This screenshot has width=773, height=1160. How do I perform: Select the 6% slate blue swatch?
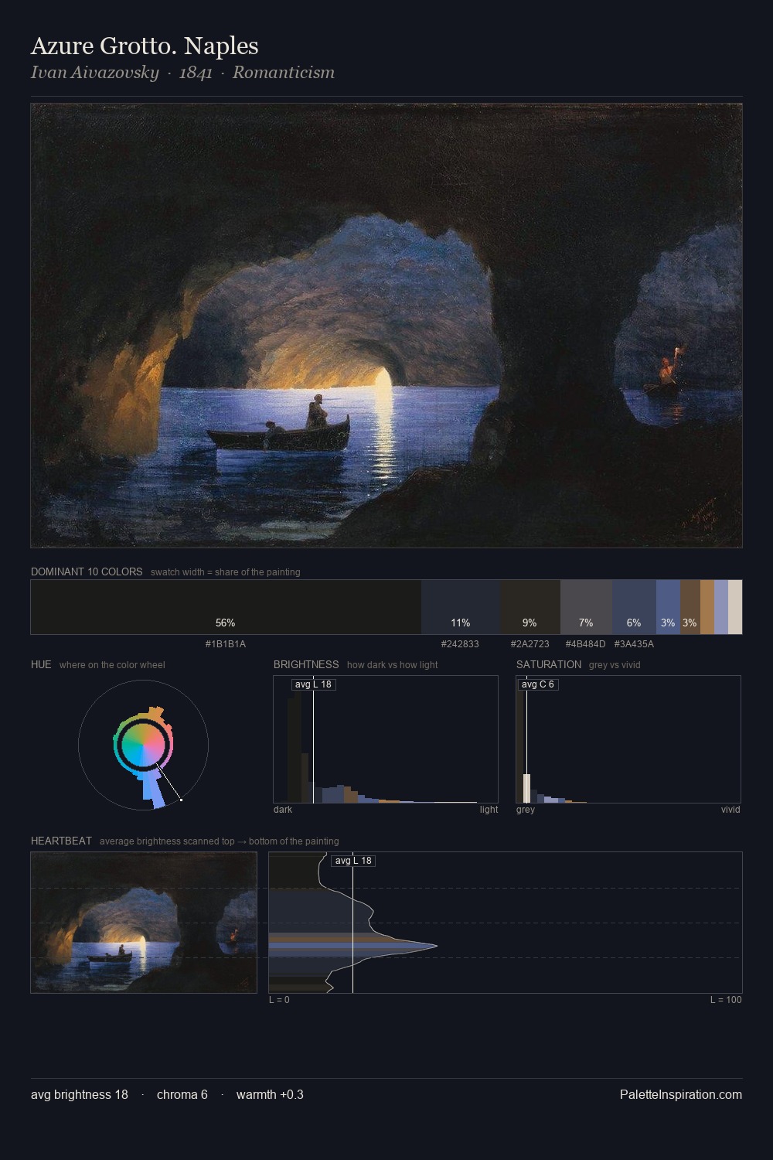click(634, 607)
